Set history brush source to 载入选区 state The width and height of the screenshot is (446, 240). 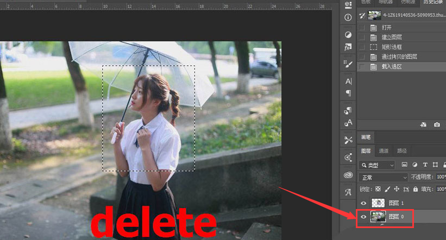[362, 67]
